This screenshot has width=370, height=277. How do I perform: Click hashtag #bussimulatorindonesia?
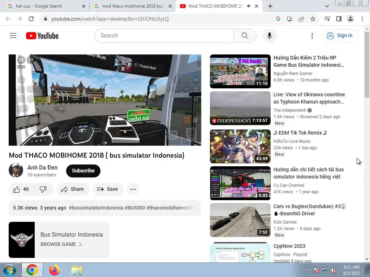[x=96, y=208]
